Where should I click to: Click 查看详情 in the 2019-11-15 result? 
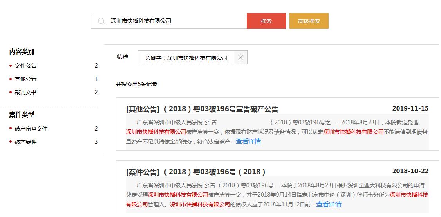[248, 141]
